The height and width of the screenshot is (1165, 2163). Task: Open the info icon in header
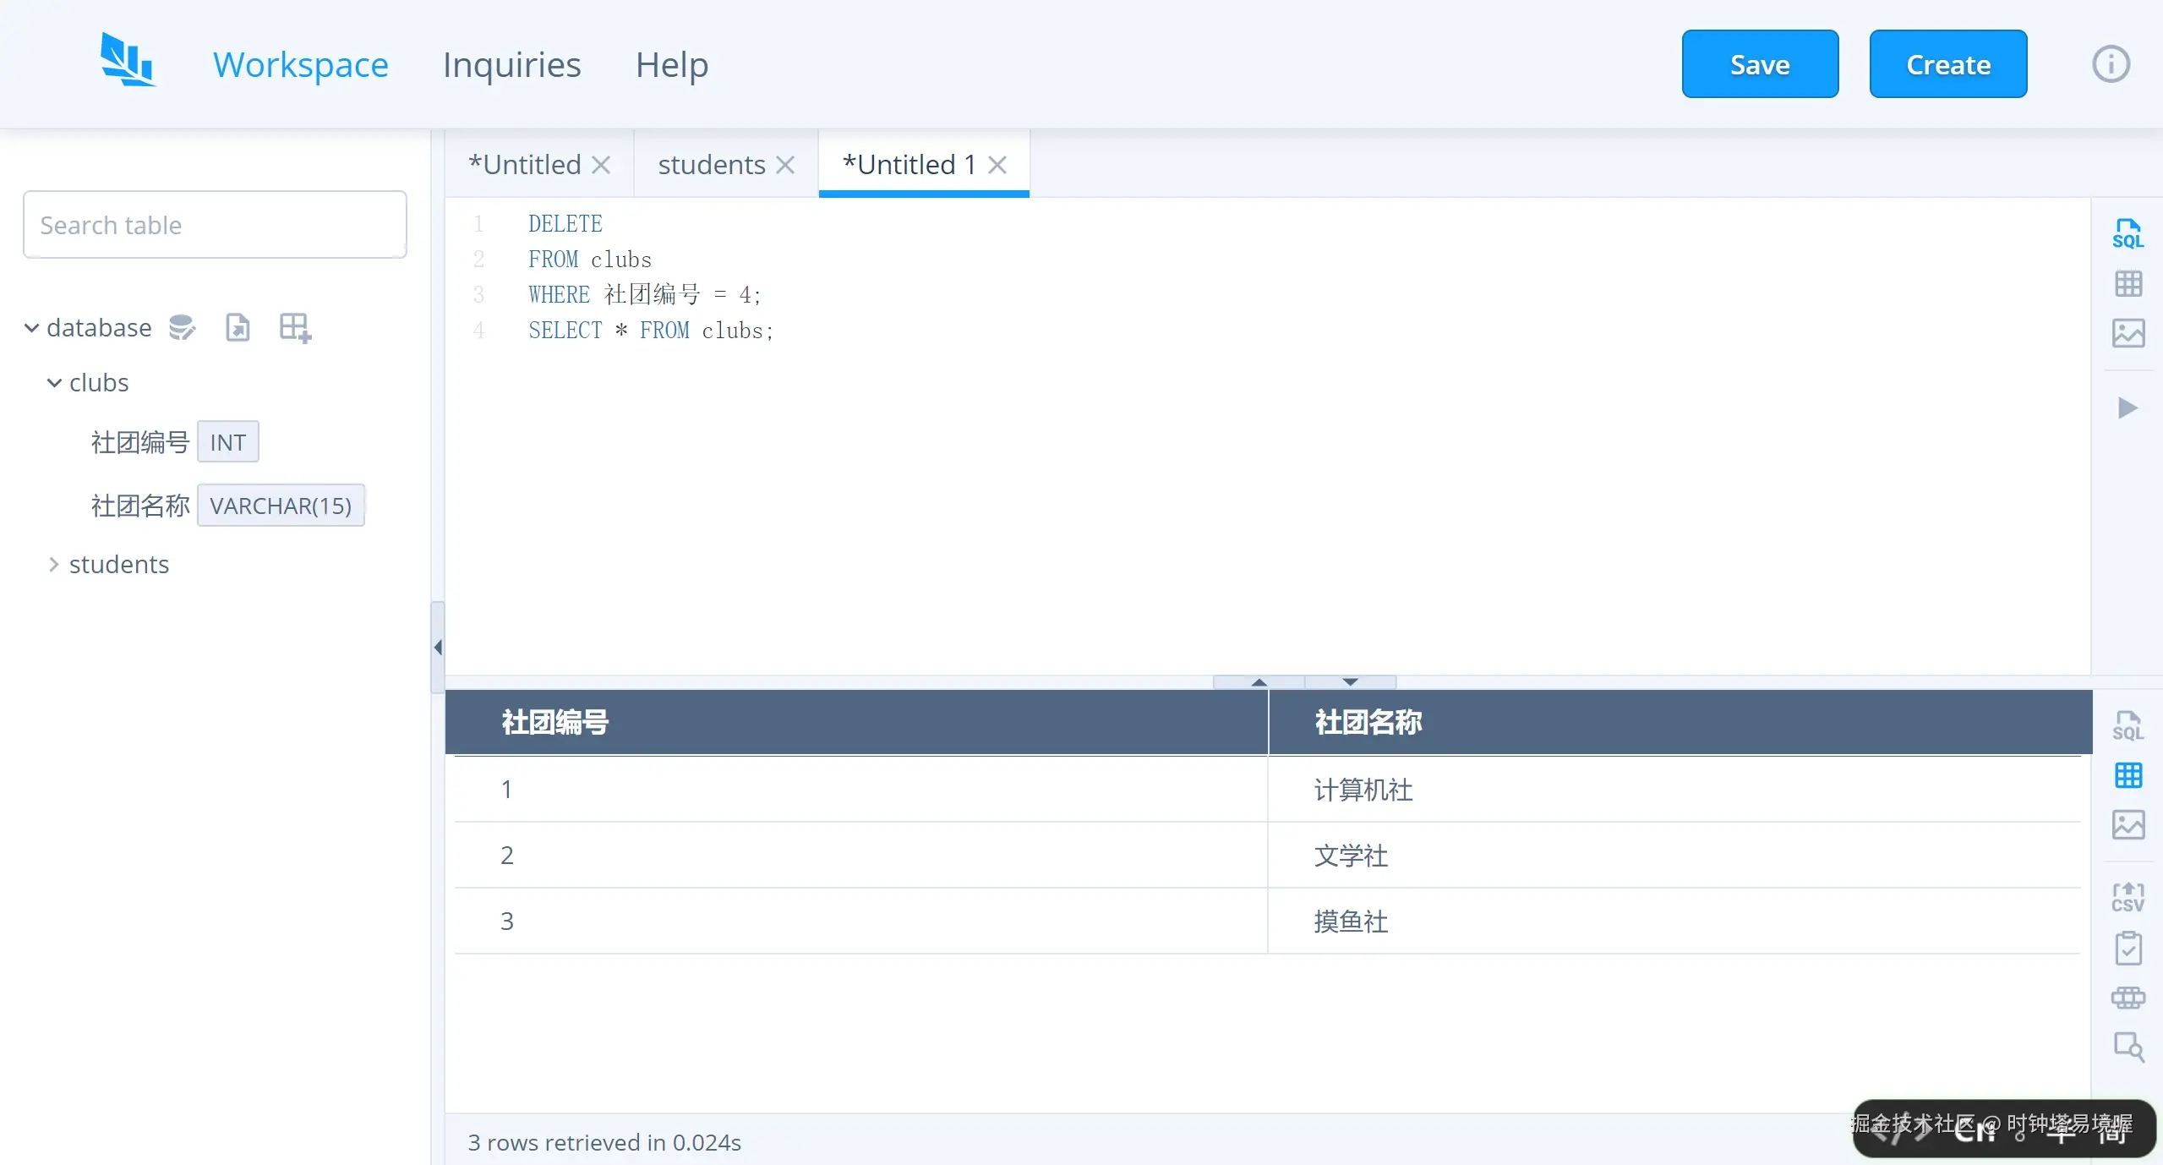2111,64
